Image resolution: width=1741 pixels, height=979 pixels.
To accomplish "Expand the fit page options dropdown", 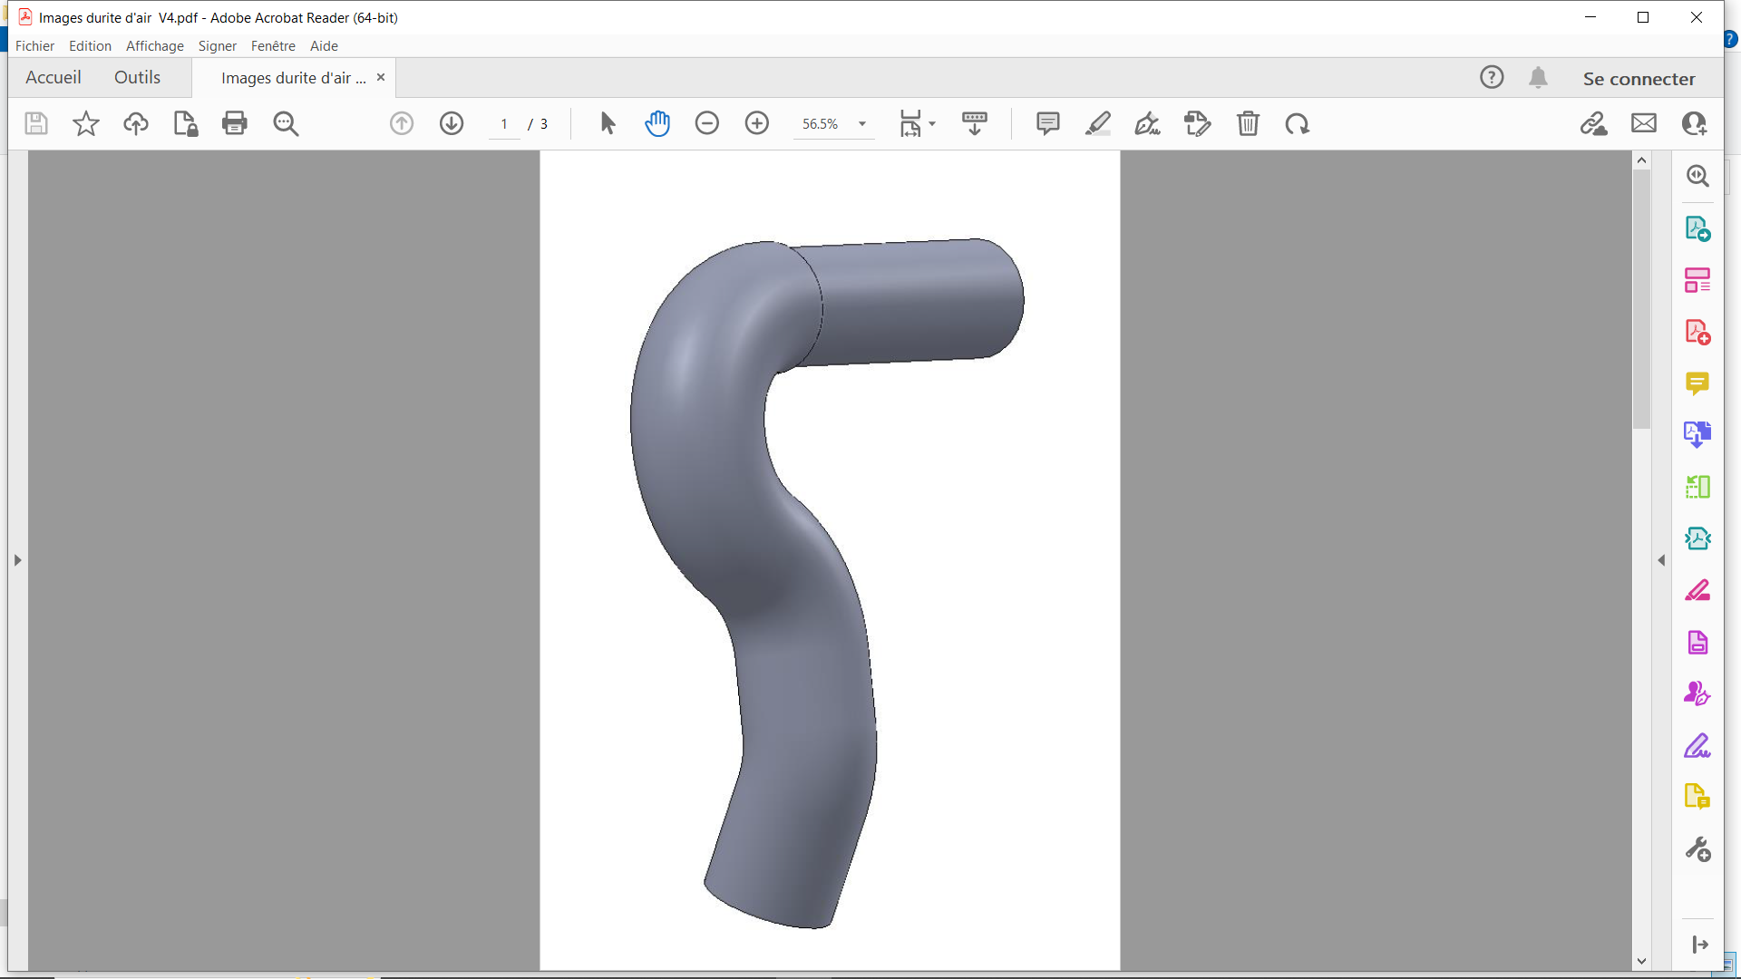I will (x=932, y=124).
